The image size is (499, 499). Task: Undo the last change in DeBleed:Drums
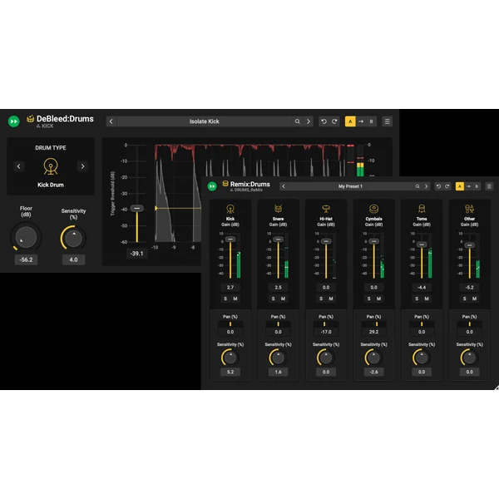click(x=324, y=121)
